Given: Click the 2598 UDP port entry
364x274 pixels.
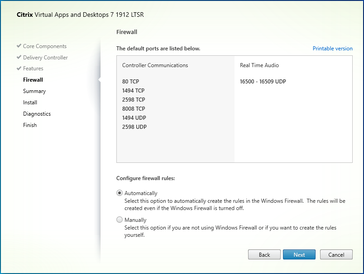Looking at the screenshot, I should click(134, 127).
